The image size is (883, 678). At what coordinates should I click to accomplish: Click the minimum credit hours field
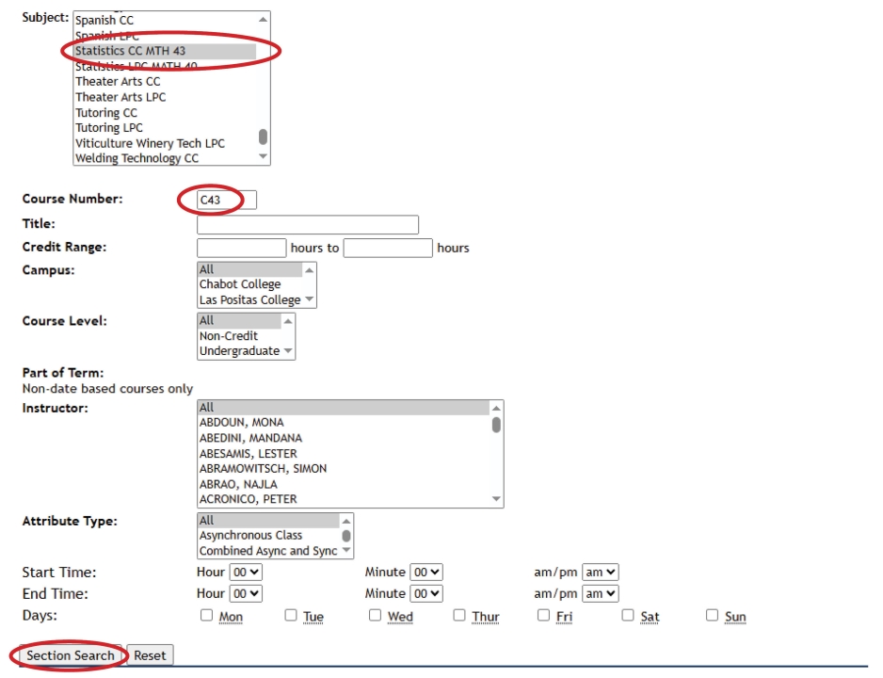pos(242,248)
